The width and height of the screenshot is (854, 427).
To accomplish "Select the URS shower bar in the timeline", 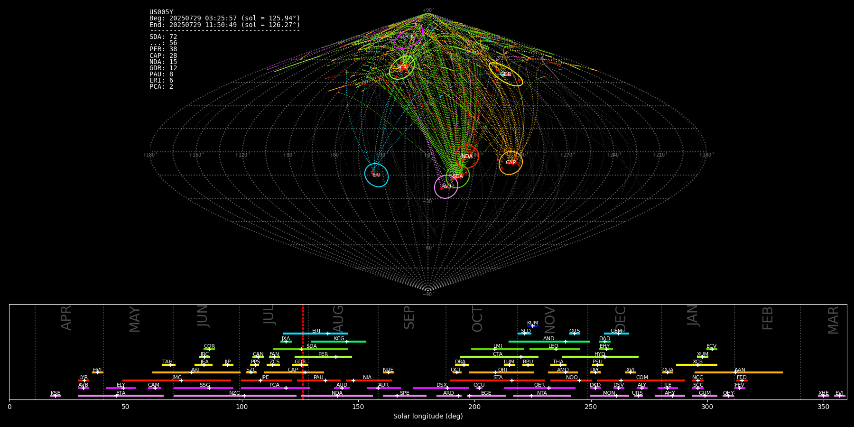I will pos(638,396).
